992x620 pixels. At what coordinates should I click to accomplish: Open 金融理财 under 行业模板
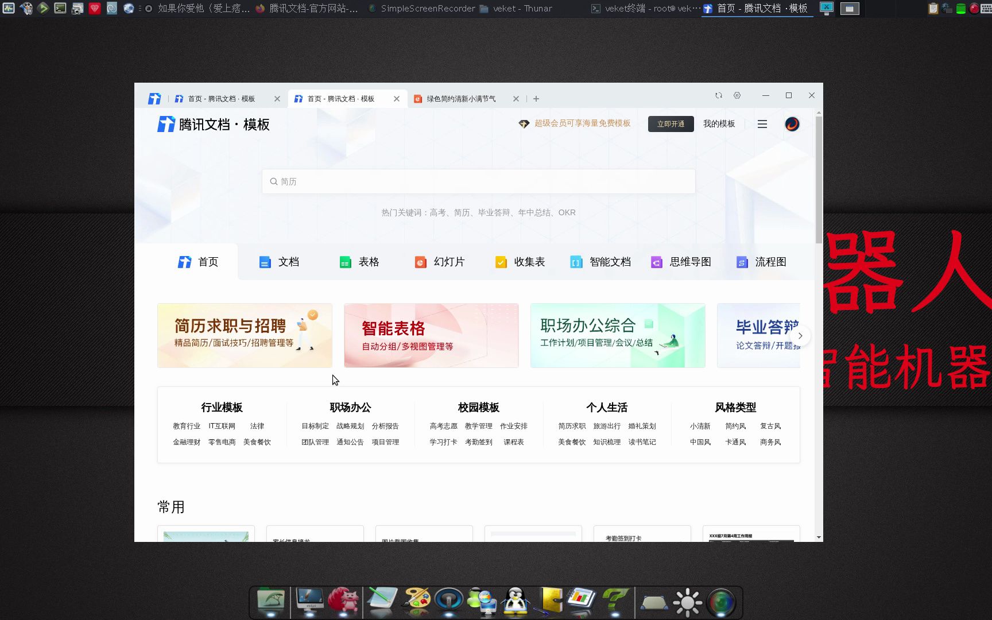[187, 442]
